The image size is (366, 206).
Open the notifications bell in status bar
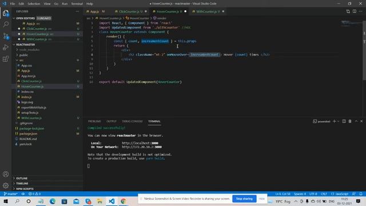361,194
